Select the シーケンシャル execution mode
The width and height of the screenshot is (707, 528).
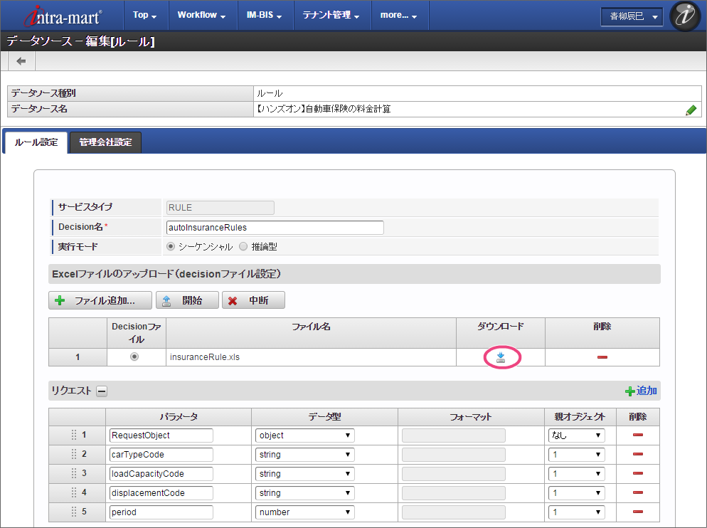(171, 247)
